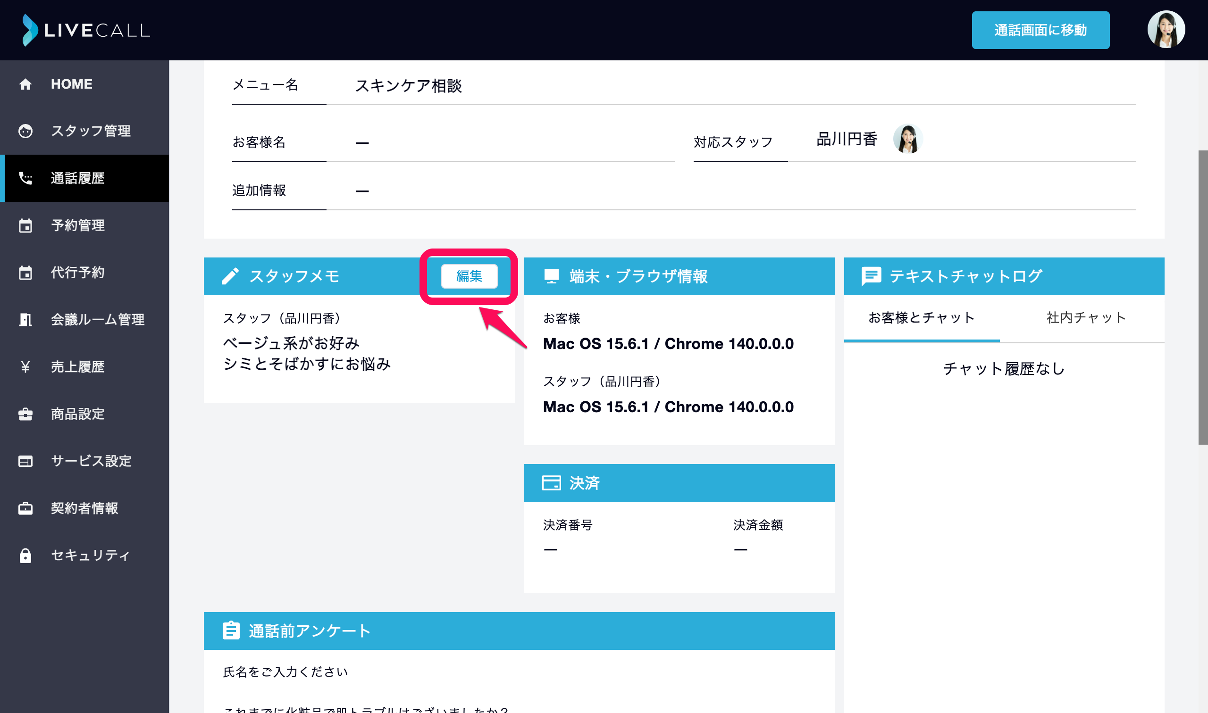Click the 決済 credit card icon

tap(551, 482)
